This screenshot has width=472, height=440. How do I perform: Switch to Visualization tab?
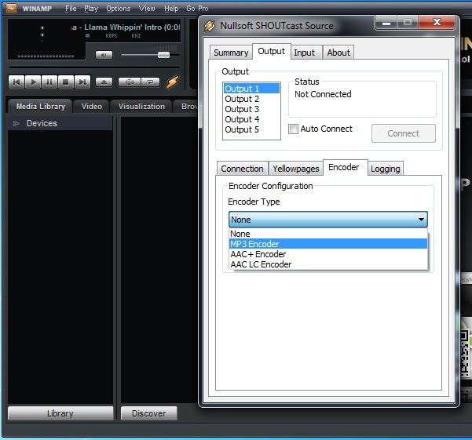click(x=141, y=107)
